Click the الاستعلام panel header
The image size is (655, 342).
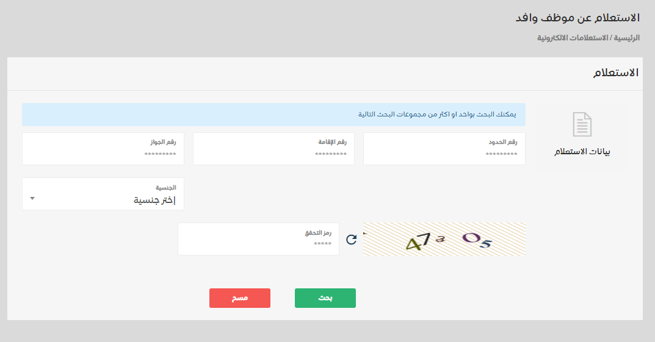[616, 73]
